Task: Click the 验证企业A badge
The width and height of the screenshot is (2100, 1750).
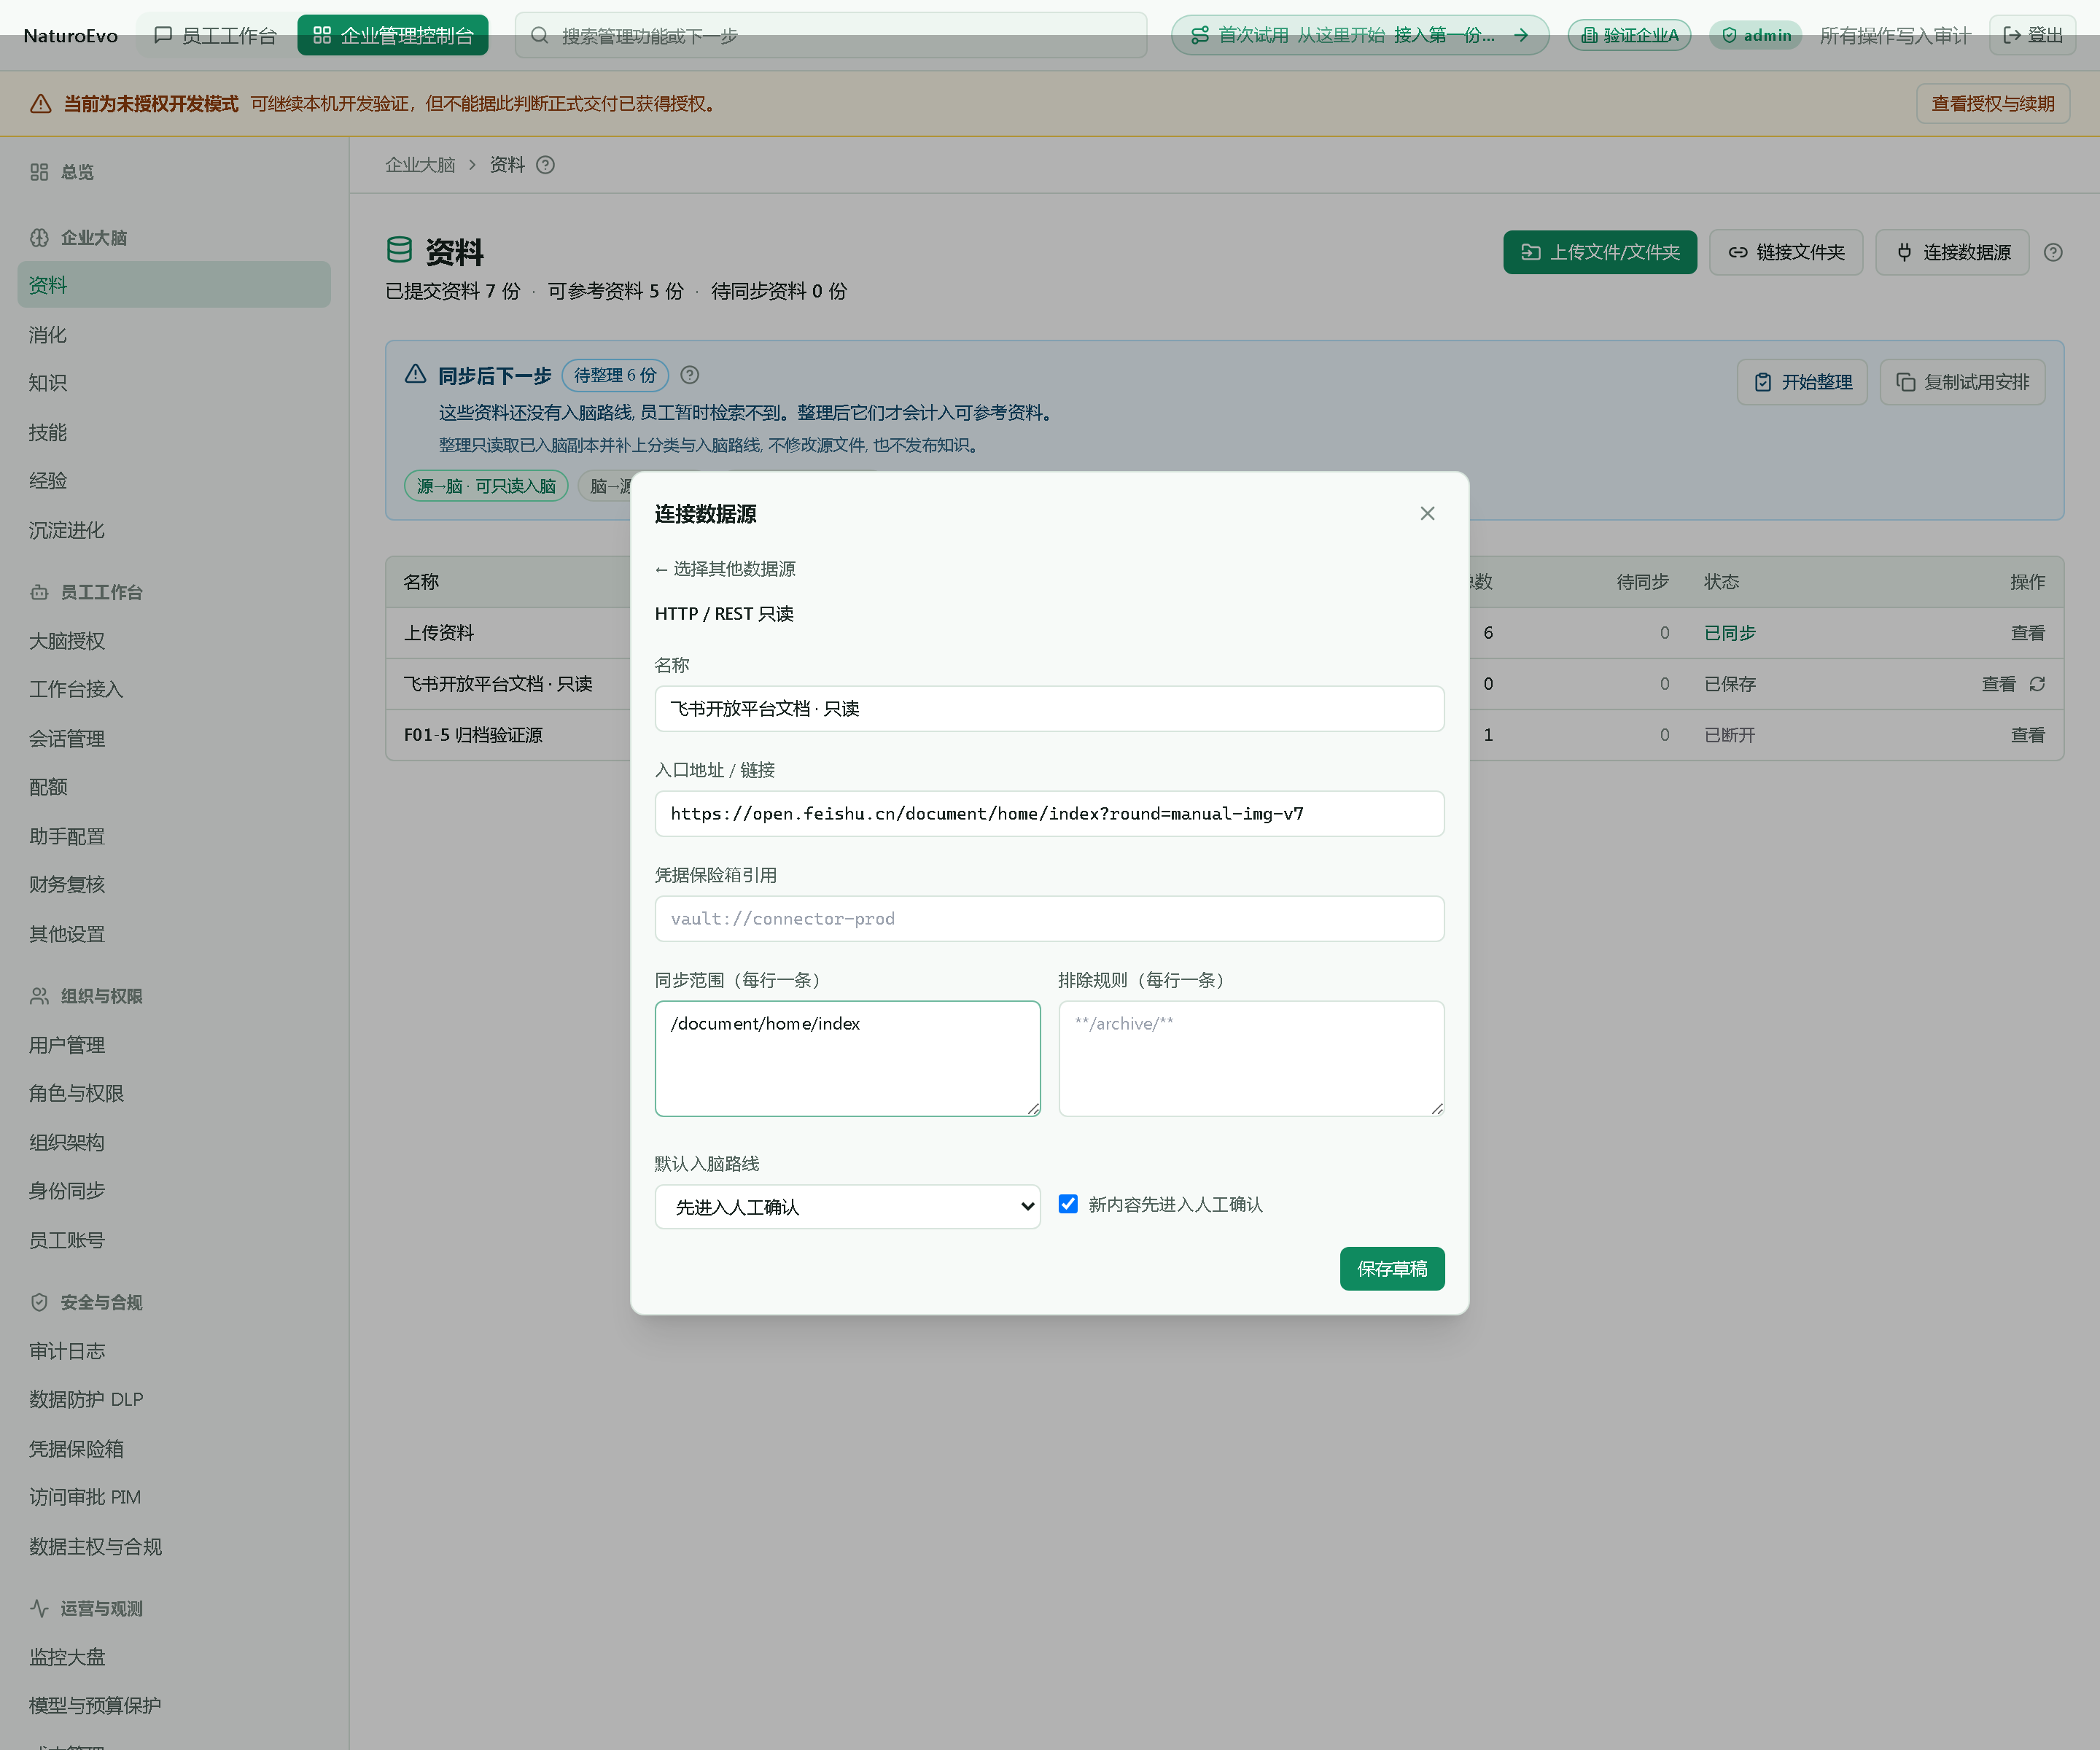Action: 1629,35
